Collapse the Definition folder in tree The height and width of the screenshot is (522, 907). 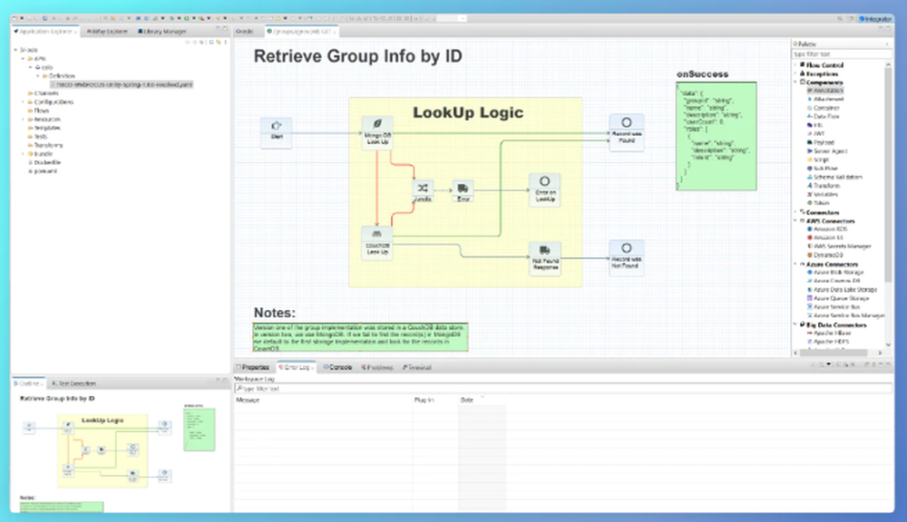point(38,76)
